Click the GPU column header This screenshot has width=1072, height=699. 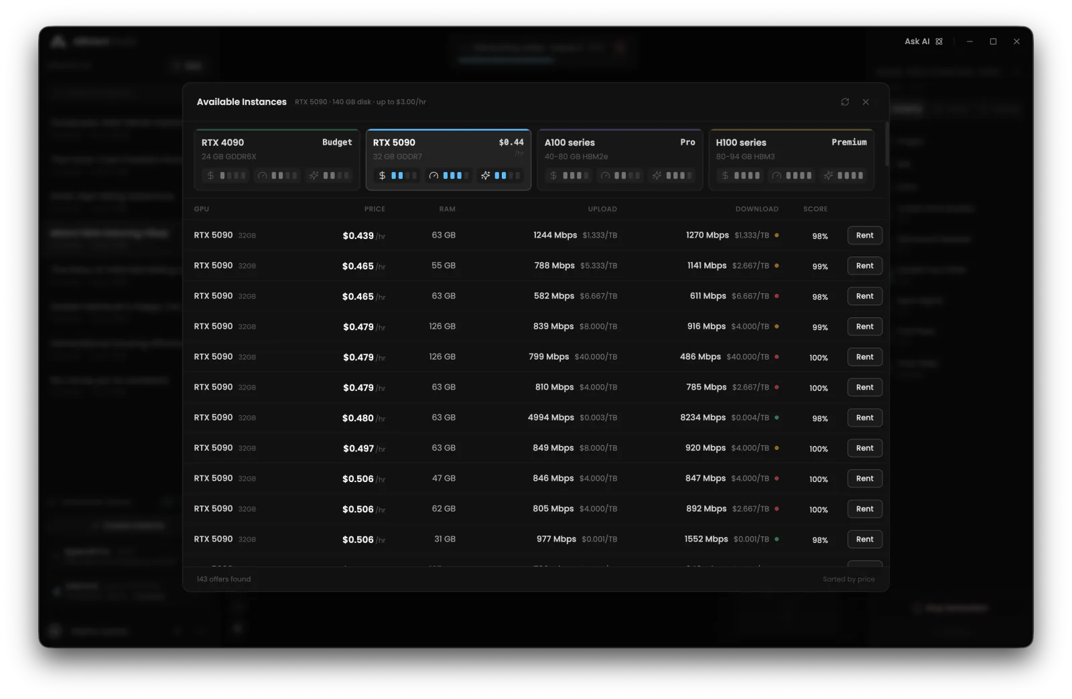coord(202,209)
